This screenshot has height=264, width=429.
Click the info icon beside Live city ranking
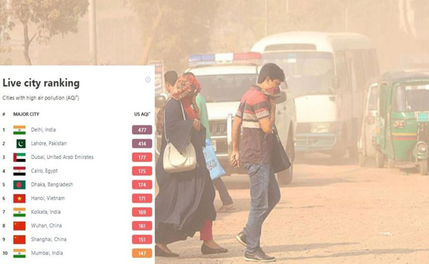tap(148, 80)
